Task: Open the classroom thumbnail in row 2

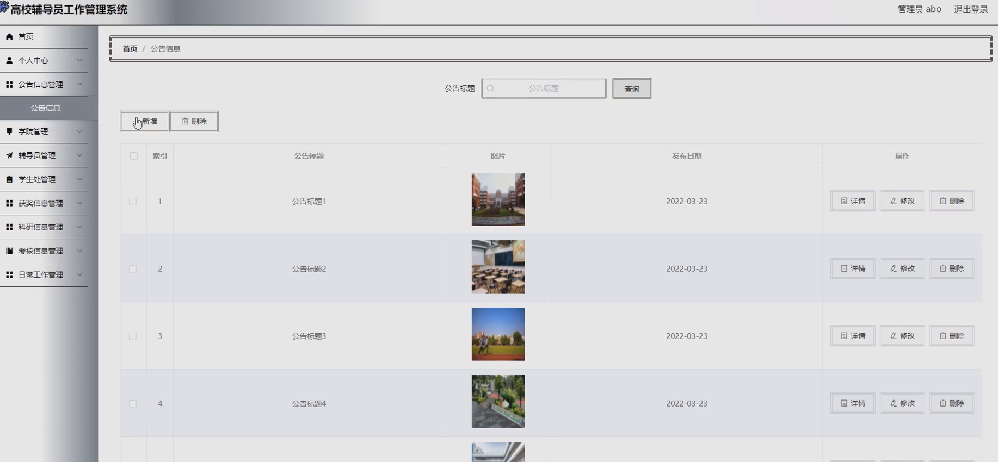Action: (x=498, y=267)
